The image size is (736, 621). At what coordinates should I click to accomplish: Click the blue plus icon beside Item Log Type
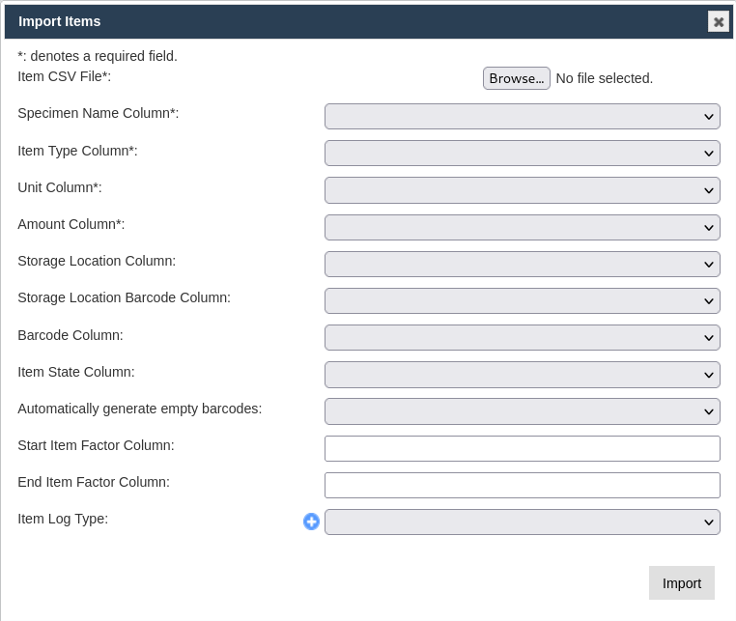pos(311,522)
